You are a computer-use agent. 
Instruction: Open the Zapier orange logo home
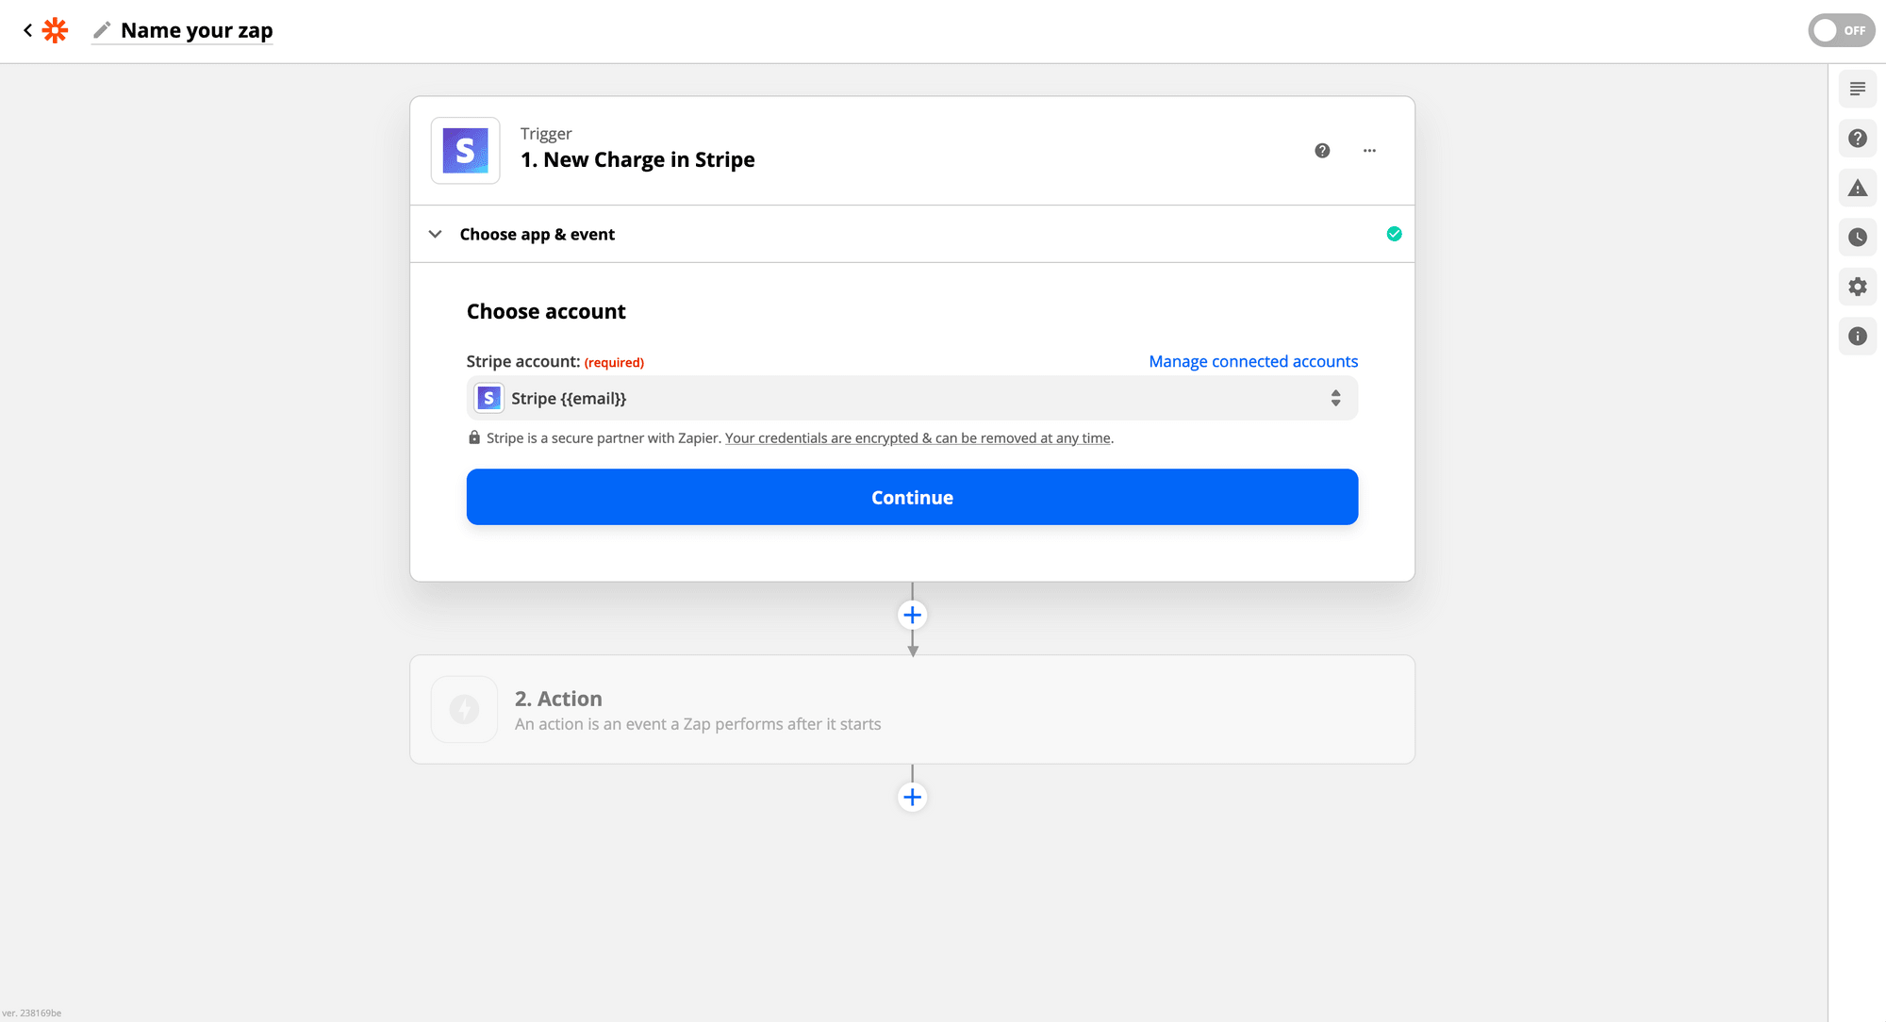click(x=56, y=30)
